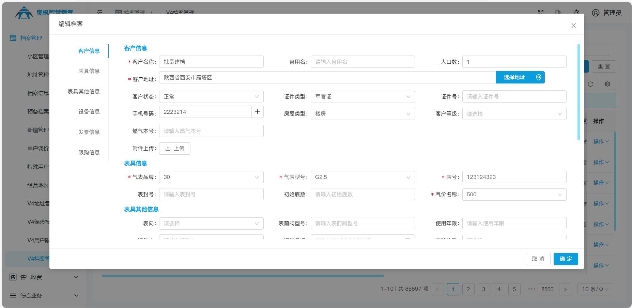Go to page 3 in pagination
632x308 pixels.
point(484,289)
